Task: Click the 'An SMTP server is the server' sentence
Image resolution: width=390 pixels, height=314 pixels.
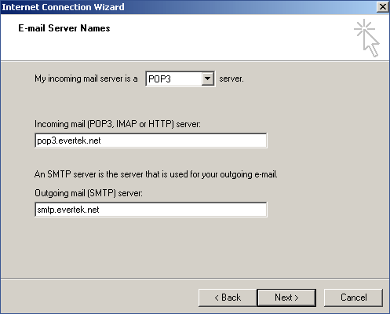Action: point(156,174)
